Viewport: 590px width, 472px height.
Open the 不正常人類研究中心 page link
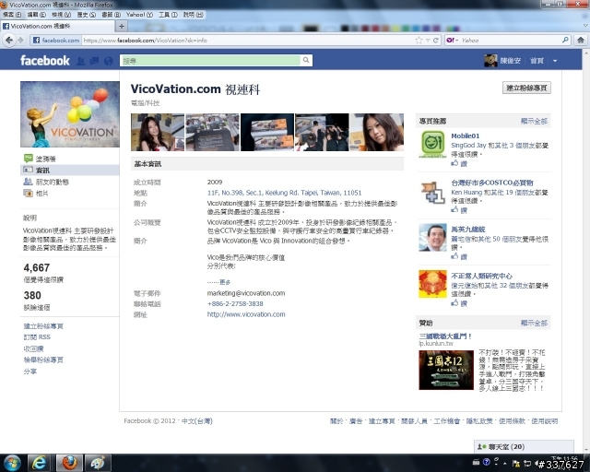click(481, 276)
